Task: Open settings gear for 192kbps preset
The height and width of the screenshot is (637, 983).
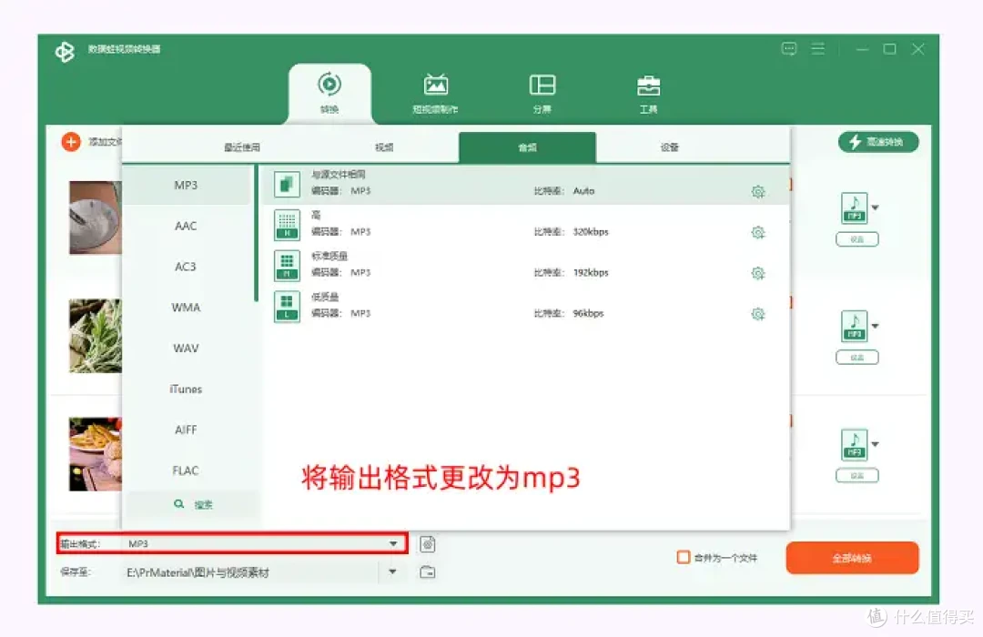Action: pyautogui.click(x=758, y=273)
